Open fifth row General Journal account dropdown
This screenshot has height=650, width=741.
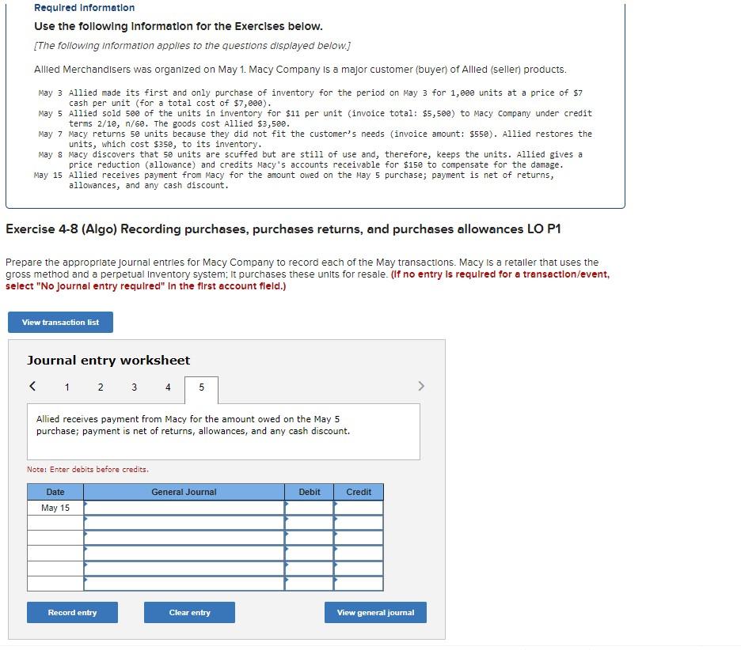(184, 568)
